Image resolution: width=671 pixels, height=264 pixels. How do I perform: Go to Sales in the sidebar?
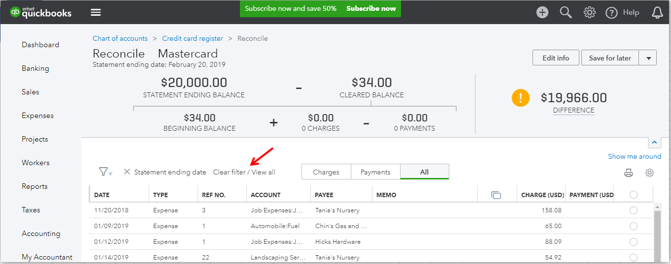[31, 92]
